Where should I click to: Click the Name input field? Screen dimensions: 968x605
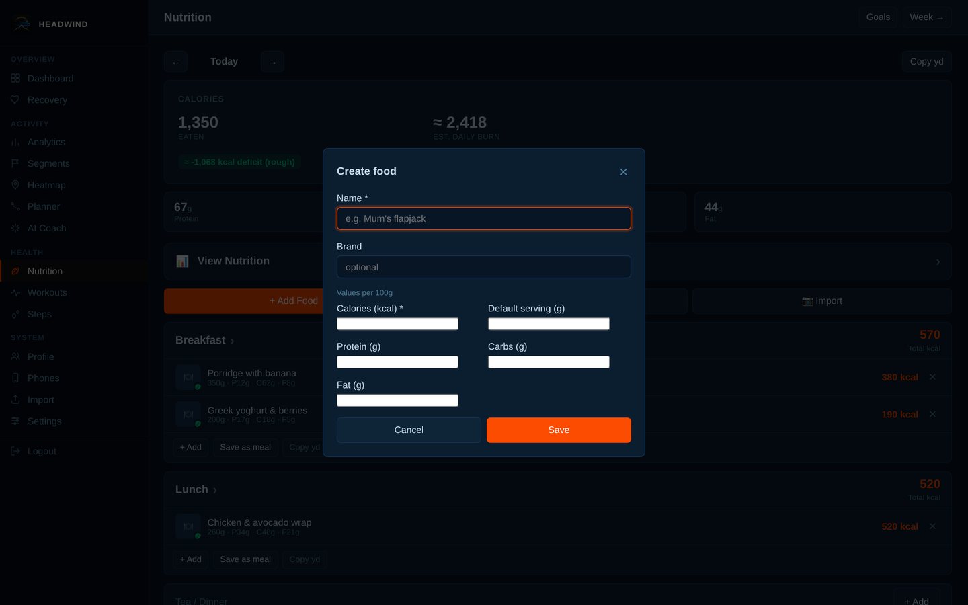(484, 218)
